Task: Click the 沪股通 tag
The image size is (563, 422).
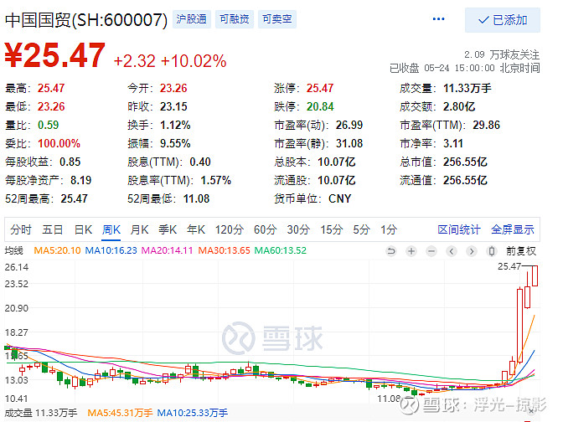Action: pos(191,18)
